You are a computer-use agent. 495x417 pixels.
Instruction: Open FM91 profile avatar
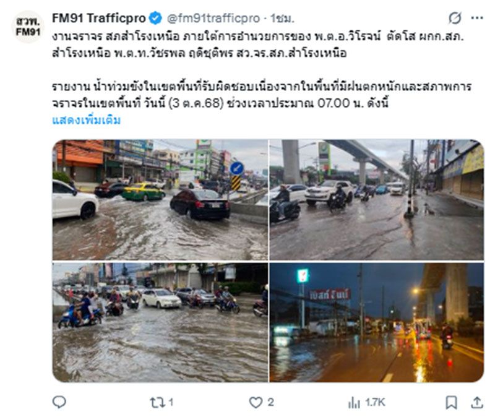tap(28, 27)
